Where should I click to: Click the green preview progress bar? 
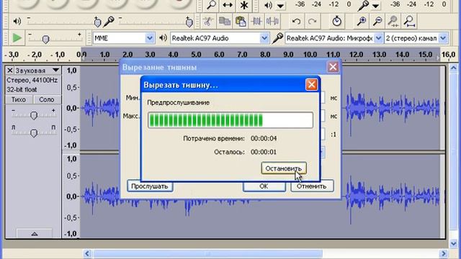pyautogui.click(x=230, y=120)
